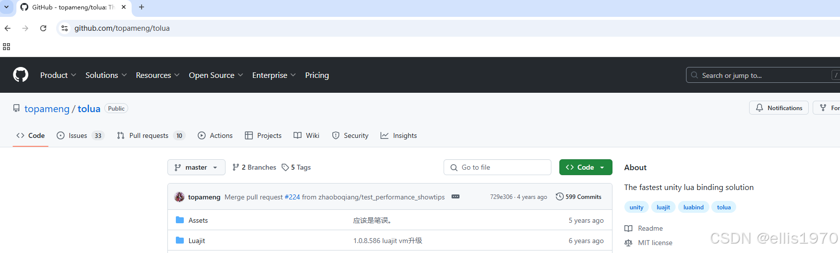Open site information icon in address bar
This screenshot has width=840, height=253.
[65, 28]
